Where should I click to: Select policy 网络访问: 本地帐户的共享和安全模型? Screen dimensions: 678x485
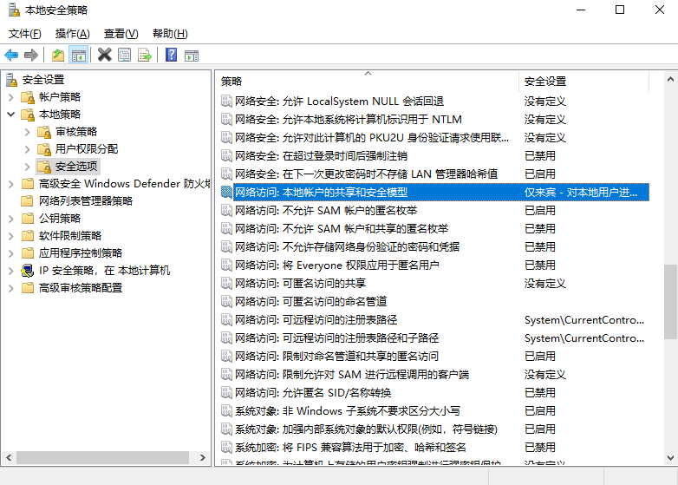[x=434, y=193]
